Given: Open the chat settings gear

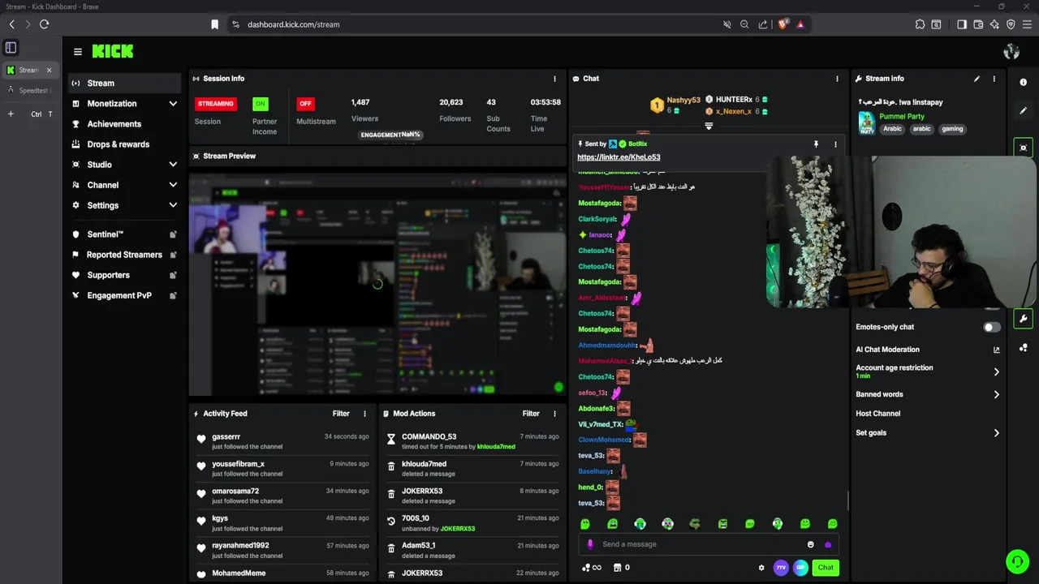Looking at the screenshot, I should pyautogui.click(x=761, y=568).
